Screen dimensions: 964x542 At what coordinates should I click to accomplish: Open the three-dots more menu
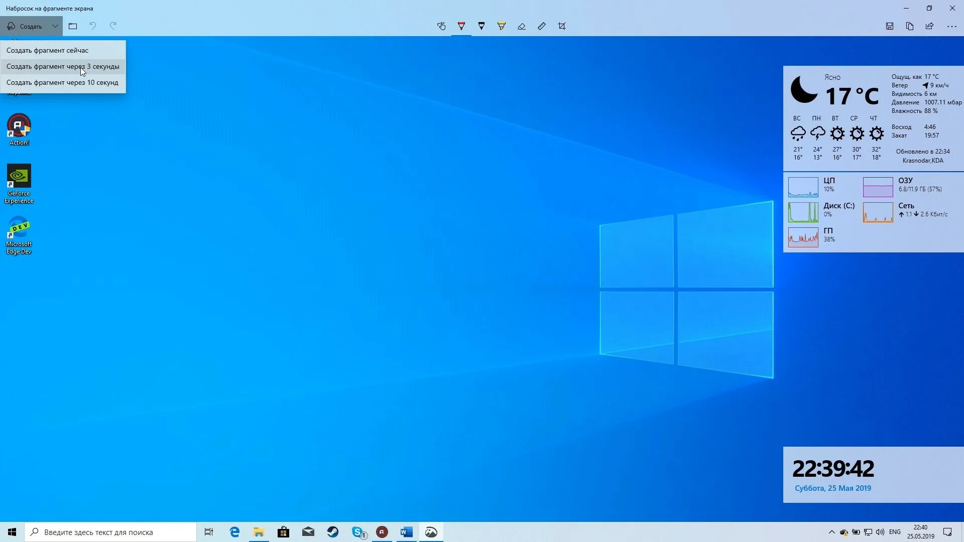coord(952,26)
